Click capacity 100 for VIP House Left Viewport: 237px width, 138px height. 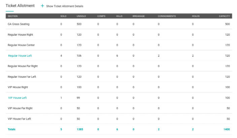[x=228, y=98]
